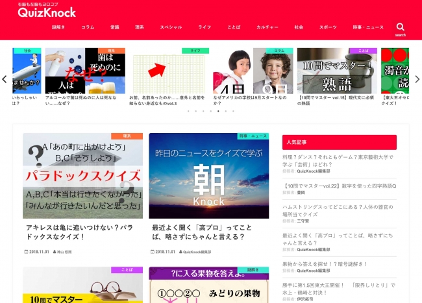Viewport: 422px width, 303px height.
Task: Click the 人気記事 sidebar header
Action: (340, 142)
